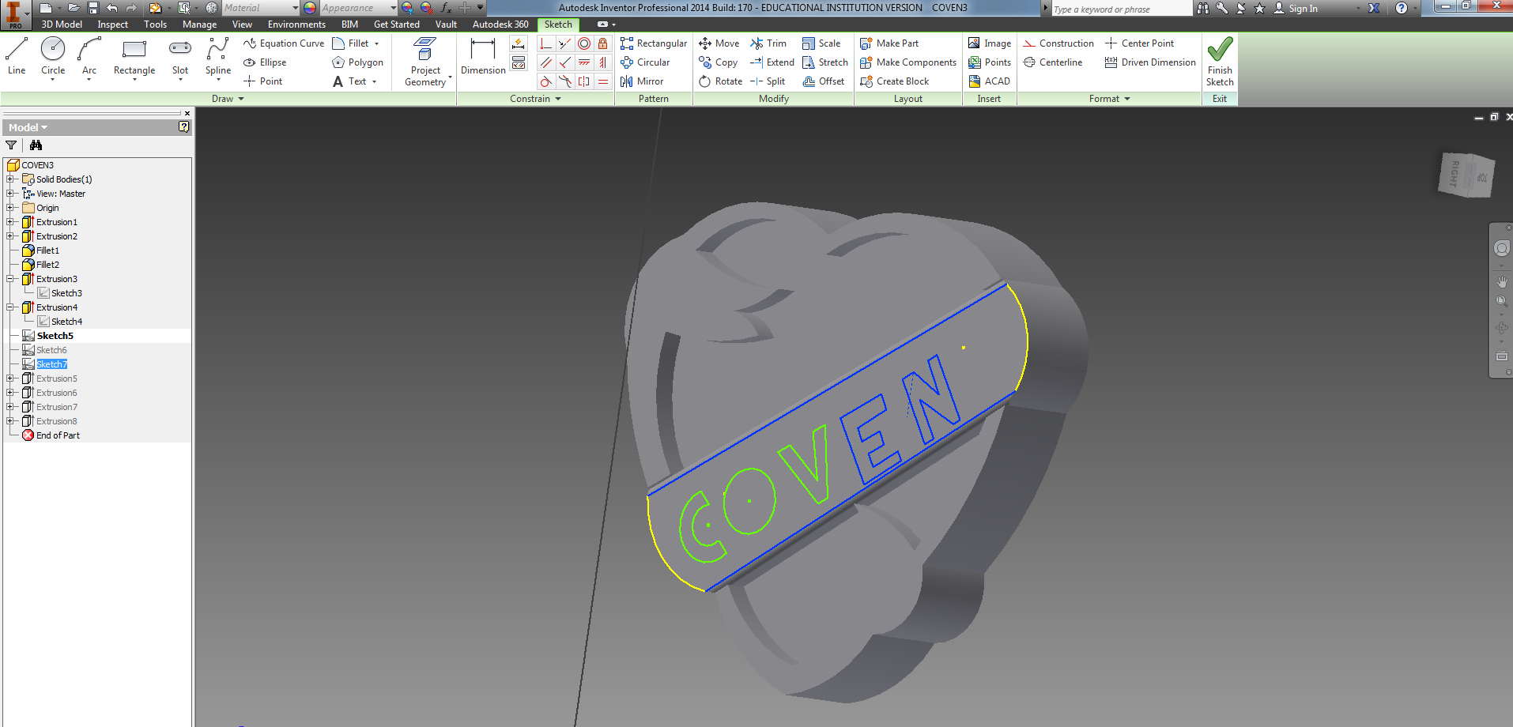
Task: Create a Rectangular pattern
Action: 654,43
